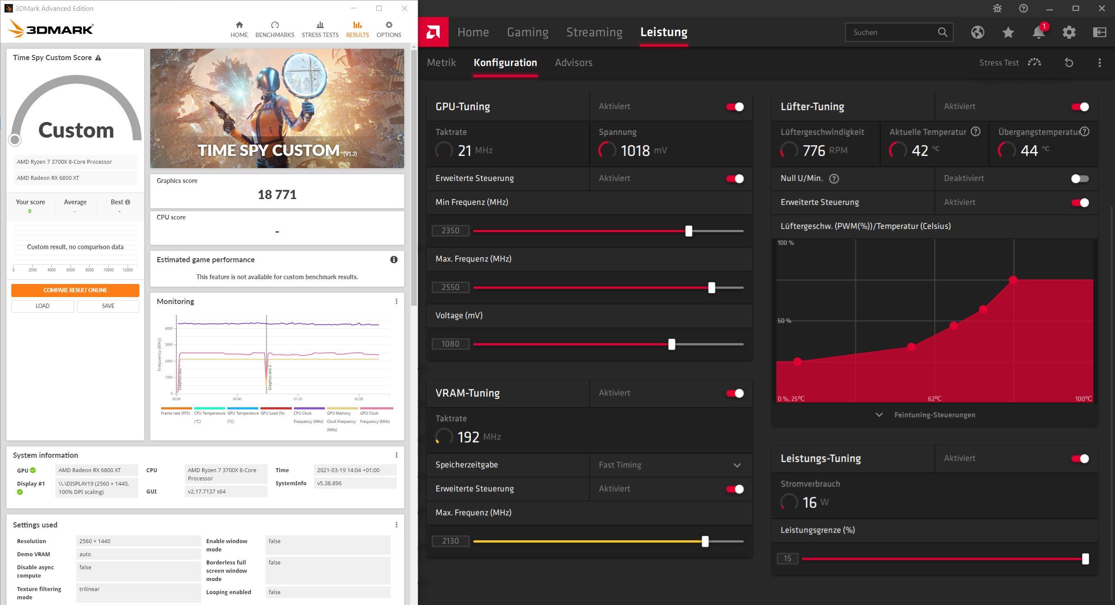
Task: Click the help icon next to Aktuelle Temperatur
Action: point(976,132)
